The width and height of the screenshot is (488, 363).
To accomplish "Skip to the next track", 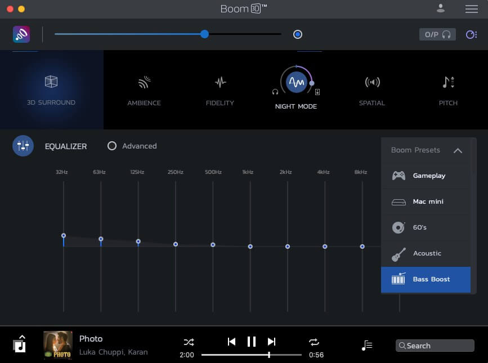I will 271,342.
